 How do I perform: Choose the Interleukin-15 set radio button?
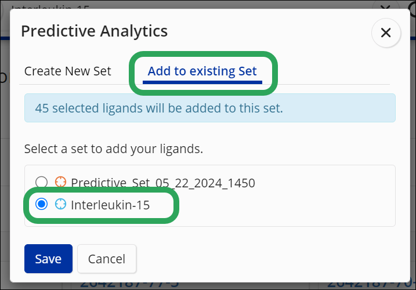click(x=42, y=204)
